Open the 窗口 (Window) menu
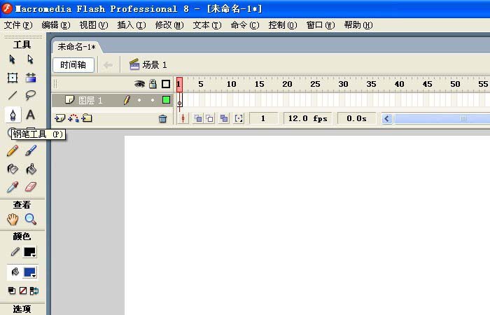 321,25
